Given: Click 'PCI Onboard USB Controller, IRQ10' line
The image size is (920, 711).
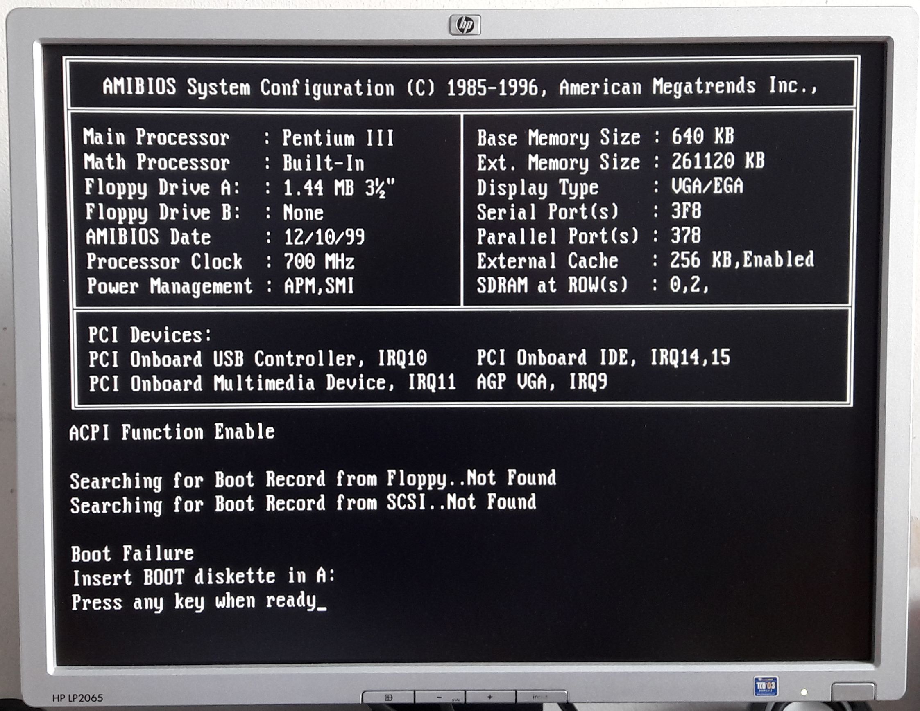Looking at the screenshot, I should click(258, 359).
